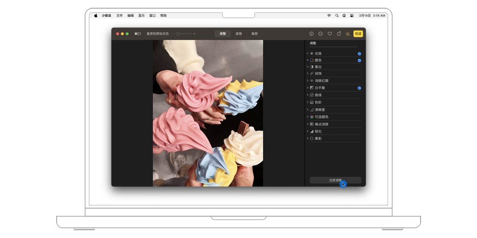Click the rotate image icon
Viewport: 477px width, 238px height.
point(339,34)
